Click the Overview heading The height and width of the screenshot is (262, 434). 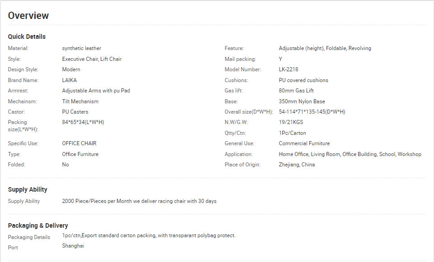click(x=28, y=15)
